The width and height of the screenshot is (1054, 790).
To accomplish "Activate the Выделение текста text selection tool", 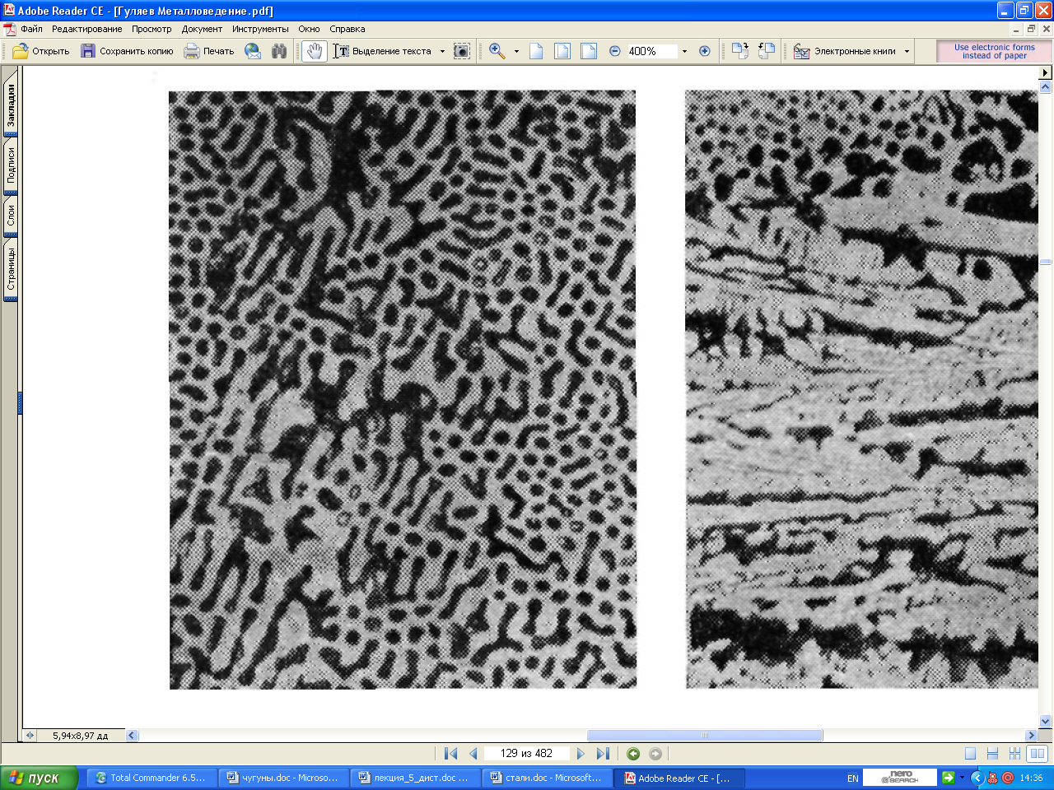I will [383, 51].
